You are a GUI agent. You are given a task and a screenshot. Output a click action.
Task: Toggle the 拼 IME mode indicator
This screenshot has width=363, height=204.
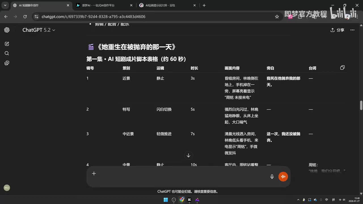point(334,200)
